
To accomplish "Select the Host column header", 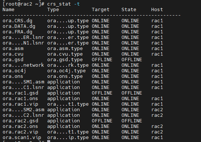I will pyautogui.click(x=157, y=10).
